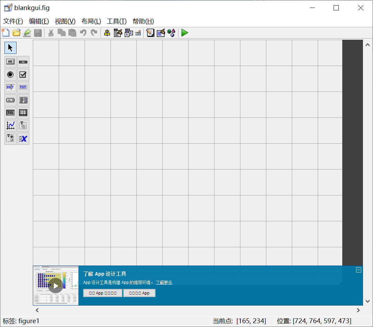Viewport: 373px width, 327px height.
Task: Choose the Button Group component
Action: pyautogui.click(x=10, y=138)
